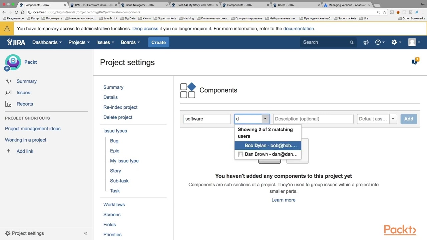Image resolution: width=427 pixels, height=240 pixels.
Task: Open the help question mark menu
Action: pos(380,42)
